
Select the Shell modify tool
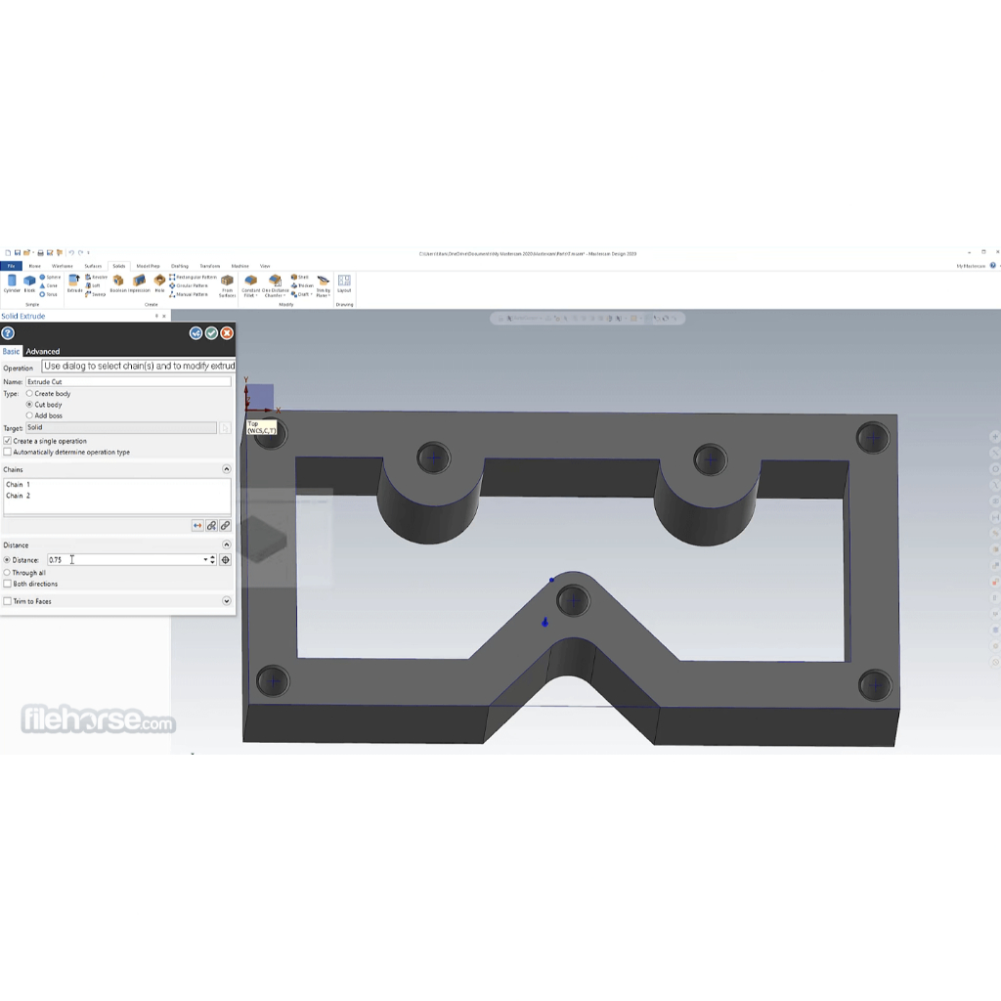[300, 277]
